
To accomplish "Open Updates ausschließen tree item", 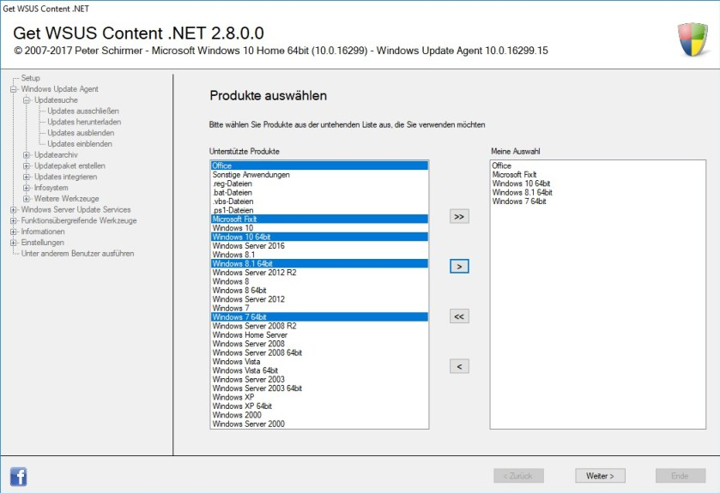I will (83, 111).
